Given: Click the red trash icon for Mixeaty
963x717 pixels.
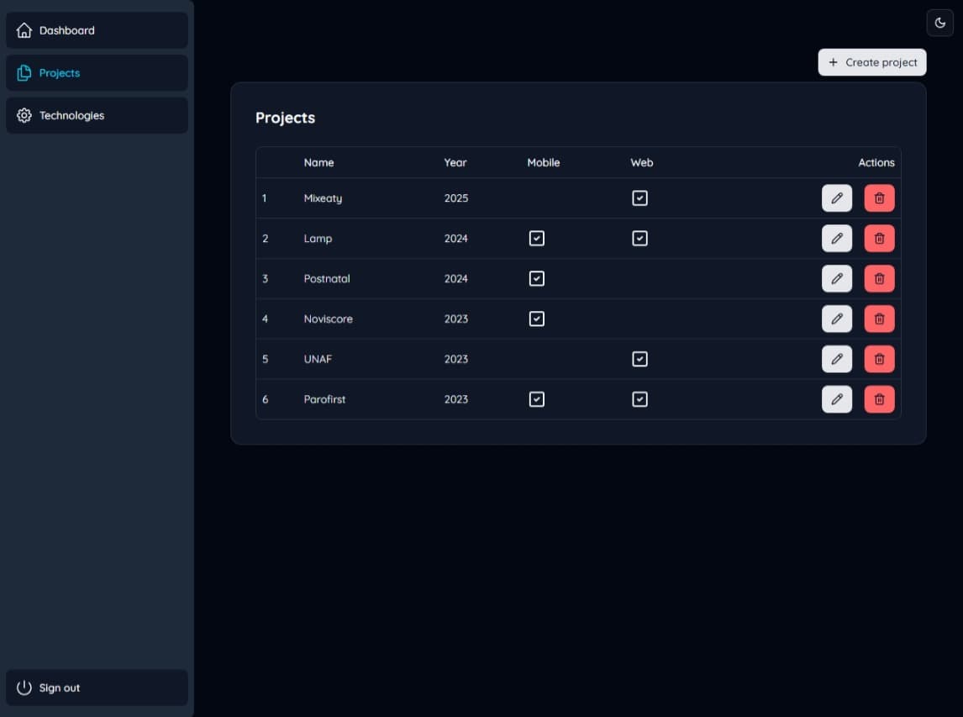Looking at the screenshot, I should click(x=879, y=198).
